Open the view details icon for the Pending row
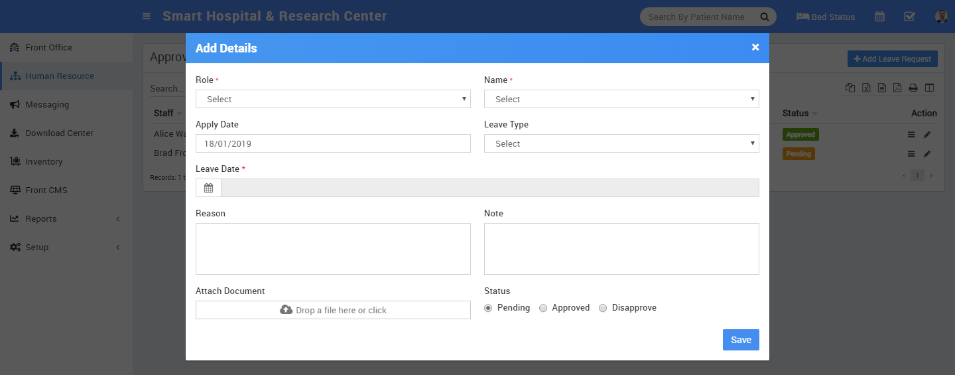This screenshot has width=955, height=375. pos(912,154)
